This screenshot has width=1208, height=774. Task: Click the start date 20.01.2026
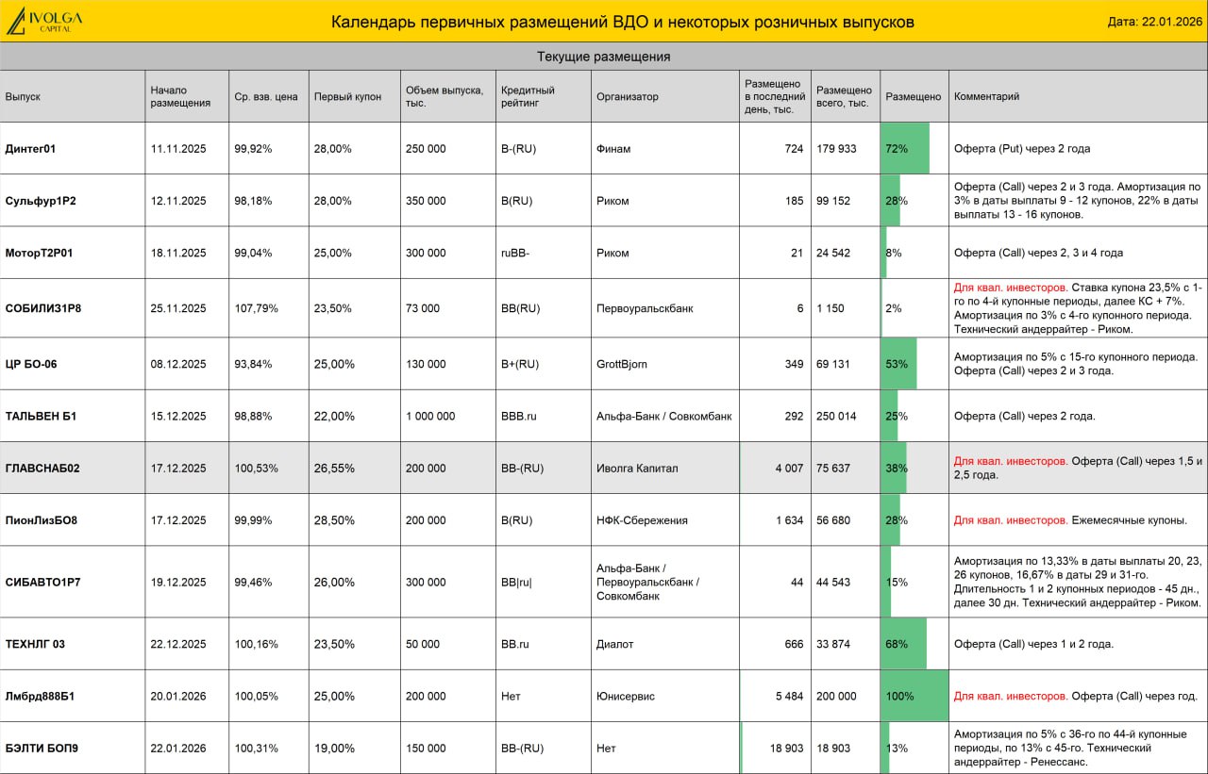pos(178,696)
